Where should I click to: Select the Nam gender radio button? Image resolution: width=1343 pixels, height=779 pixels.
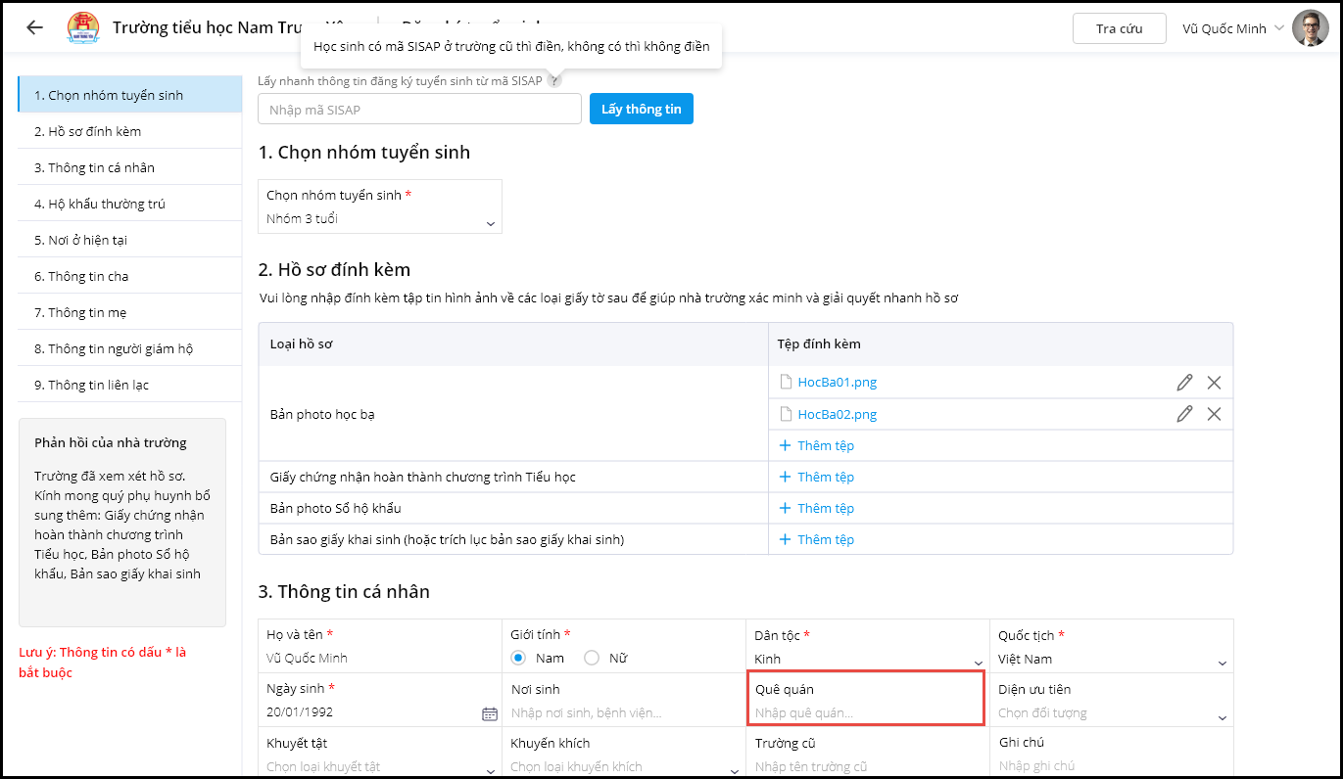coord(518,659)
